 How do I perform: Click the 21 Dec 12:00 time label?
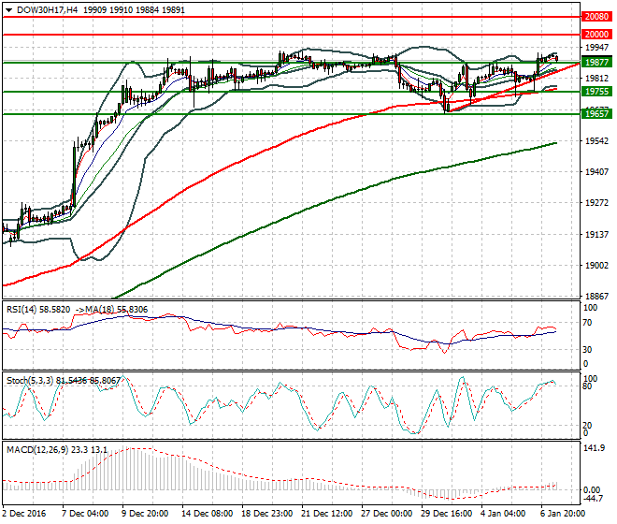coord(326,514)
